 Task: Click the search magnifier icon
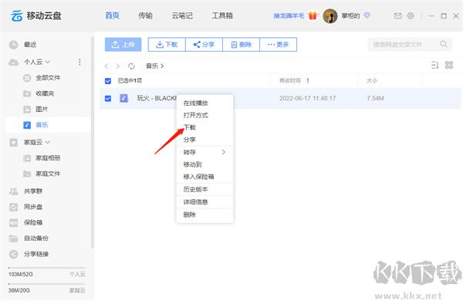pos(443,44)
